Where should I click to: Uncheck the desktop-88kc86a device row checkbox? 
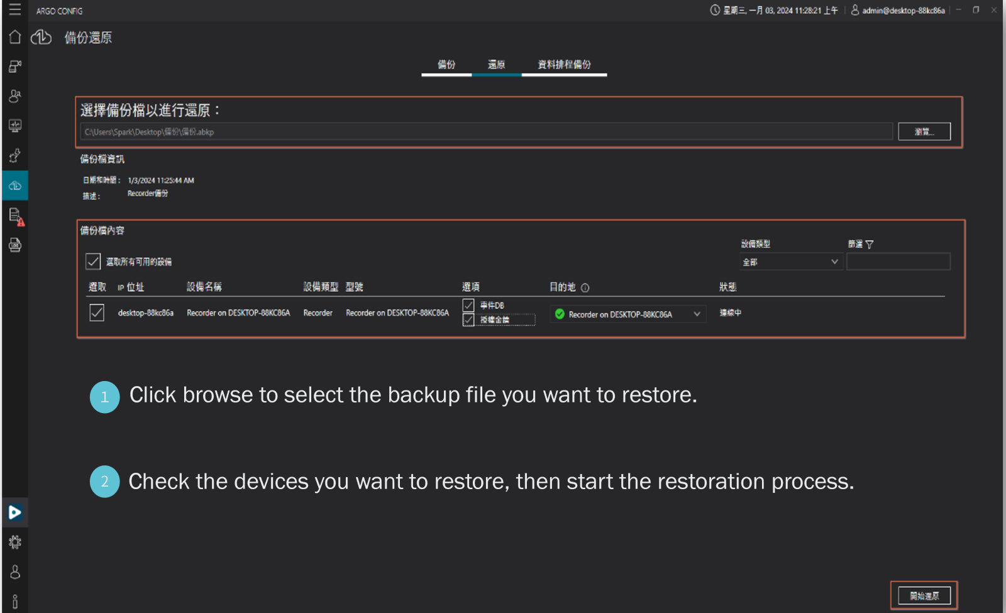tap(97, 312)
